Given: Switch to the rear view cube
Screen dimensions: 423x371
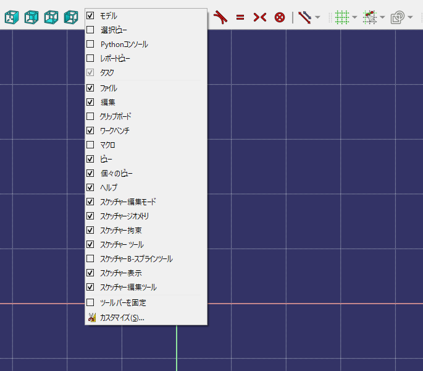Looking at the screenshot, I should tap(31, 17).
